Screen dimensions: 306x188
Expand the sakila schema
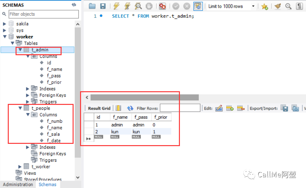coord(5,24)
